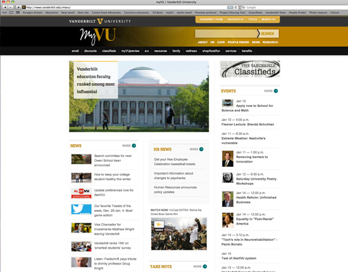The height and width of the screenshot is (272, 348).
Task: Open the Tools tab
Action: click(x=252, y=20)
